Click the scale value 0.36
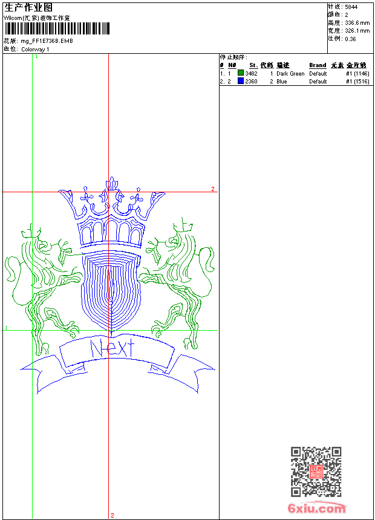The image size is (375, 520). (350, 39)
